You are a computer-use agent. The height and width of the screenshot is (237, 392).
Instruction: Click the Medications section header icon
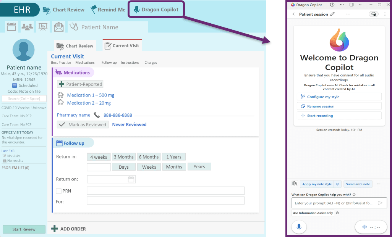coord(59,73)
